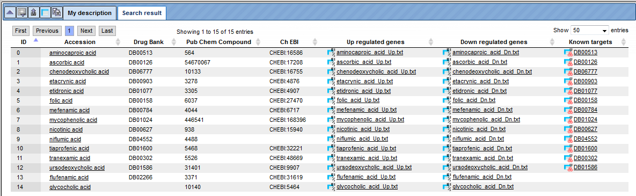This screenshot has height=196, width=636.
Task: Open nicotinic_acid_Up.txt gene file link
Action: pyautogui.click(x=363, y=129)
